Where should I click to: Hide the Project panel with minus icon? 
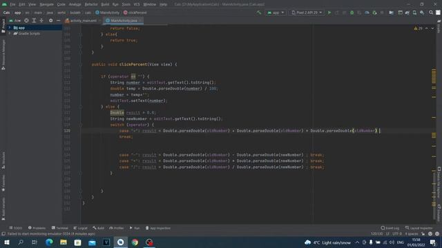coord(58,21)
